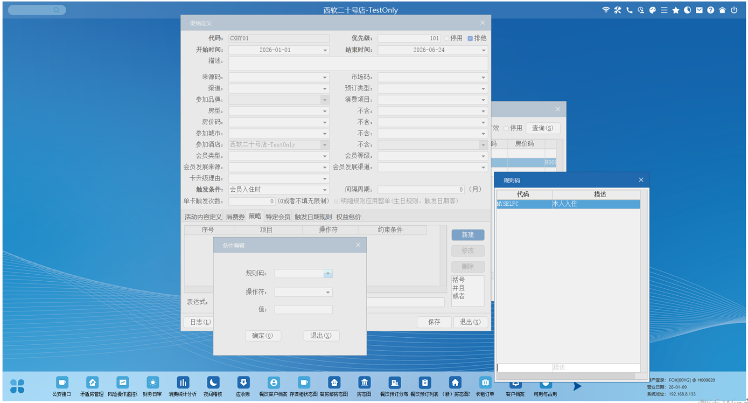The height and width of the screenshot is (403, 748).
Task: Open the help question mark icon
Action: (x=711, y=10)
